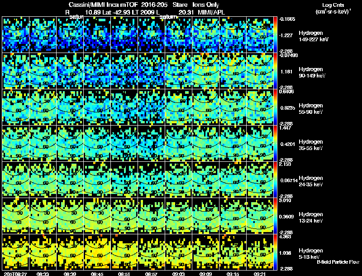The height and width of the screenshot is (276, 362).
Task: Click the Hydrogen 35-55 keV row label
Action: pyautogui.click(x=311, y=145)
